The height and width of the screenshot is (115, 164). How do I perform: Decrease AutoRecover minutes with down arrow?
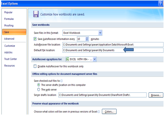[x=87, y=40]
